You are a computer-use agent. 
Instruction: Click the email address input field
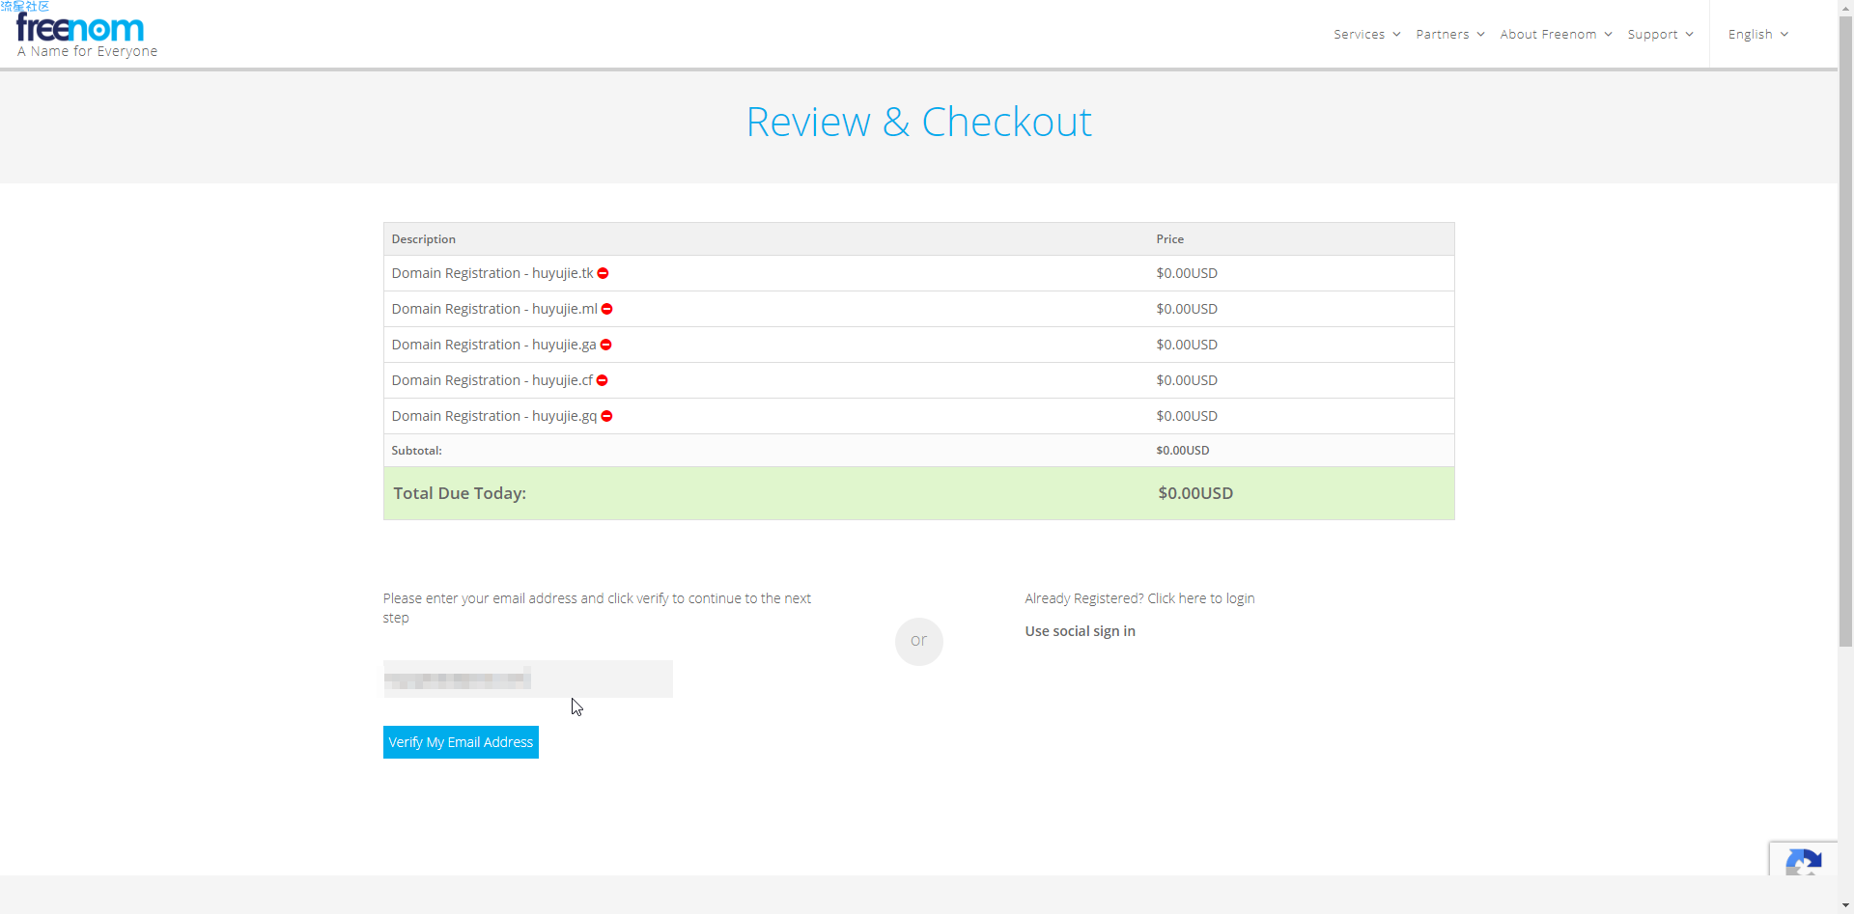(x=528, y=679)
